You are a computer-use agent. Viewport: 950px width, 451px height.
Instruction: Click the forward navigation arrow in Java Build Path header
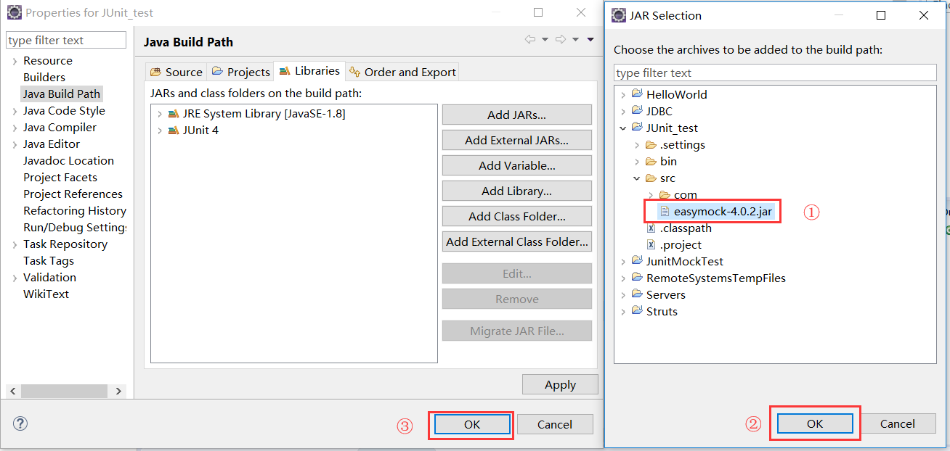560,40
